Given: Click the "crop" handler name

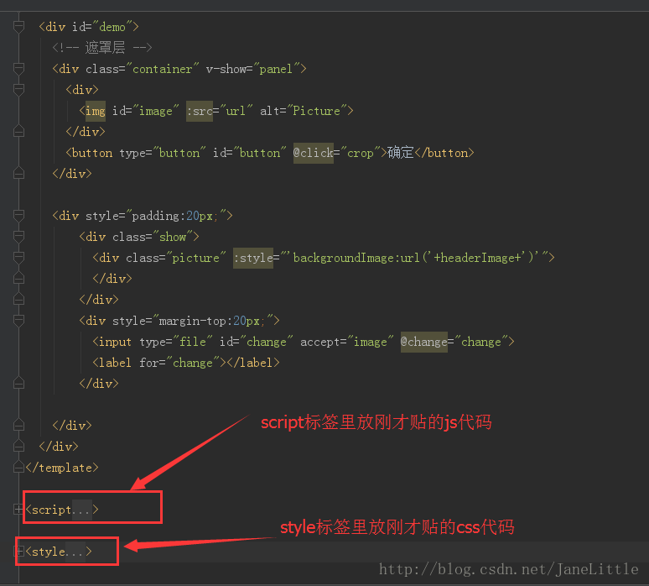Looking at the screenshot, I should [x=360, y=153].
